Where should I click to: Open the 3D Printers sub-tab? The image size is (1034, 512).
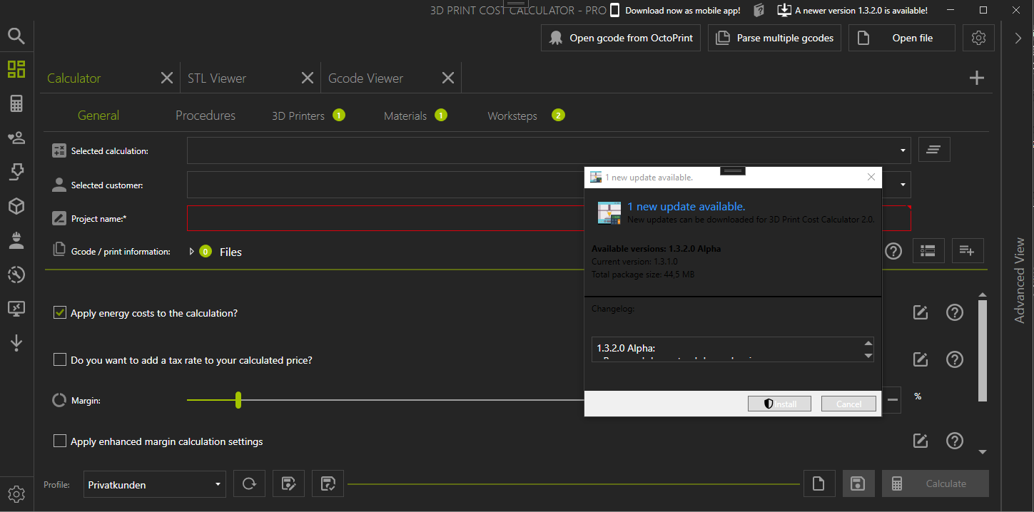click(298, 116)
